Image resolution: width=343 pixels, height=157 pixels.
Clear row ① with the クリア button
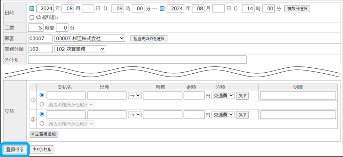[242, 95]
